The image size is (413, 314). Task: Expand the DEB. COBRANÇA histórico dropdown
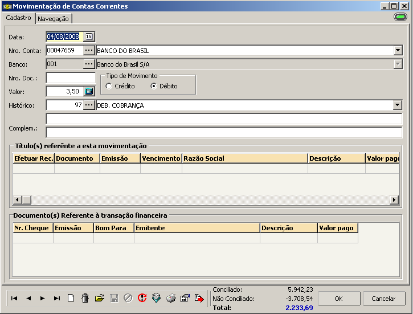pos(398,105)
